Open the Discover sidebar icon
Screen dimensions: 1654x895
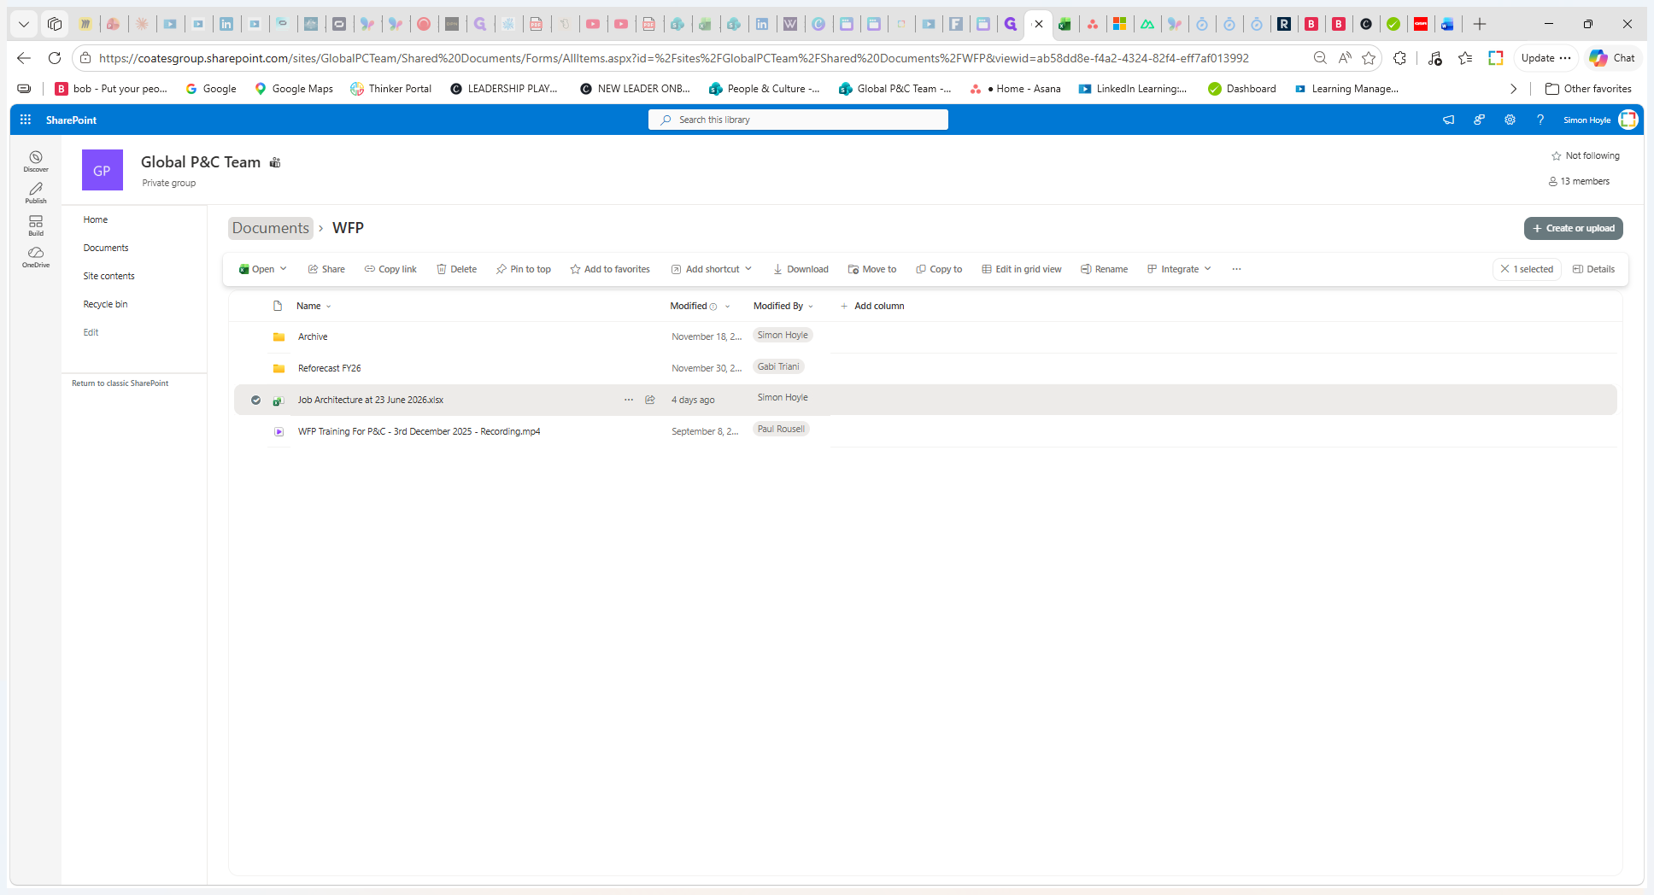tap(36, 161)
